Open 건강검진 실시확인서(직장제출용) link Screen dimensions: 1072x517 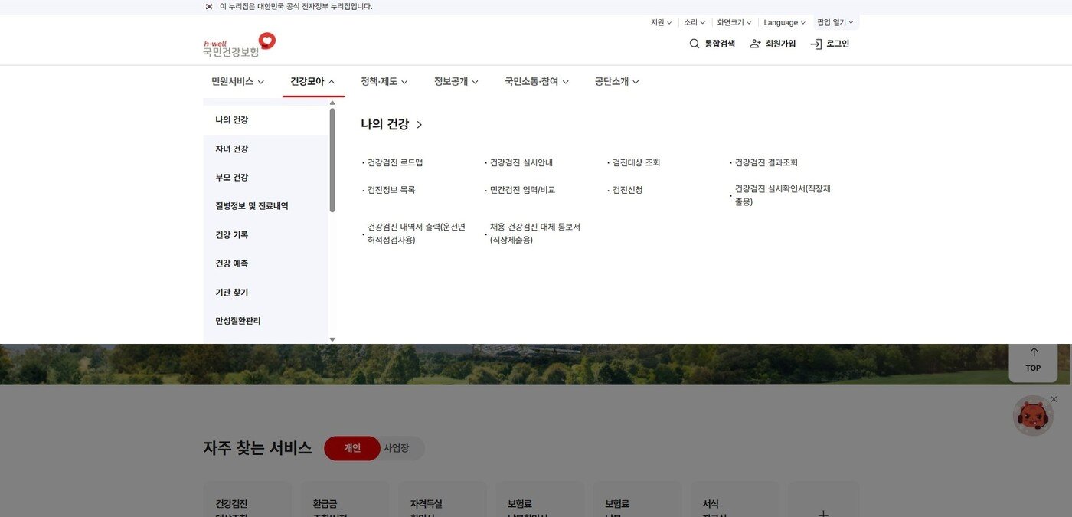click(783, 195)
